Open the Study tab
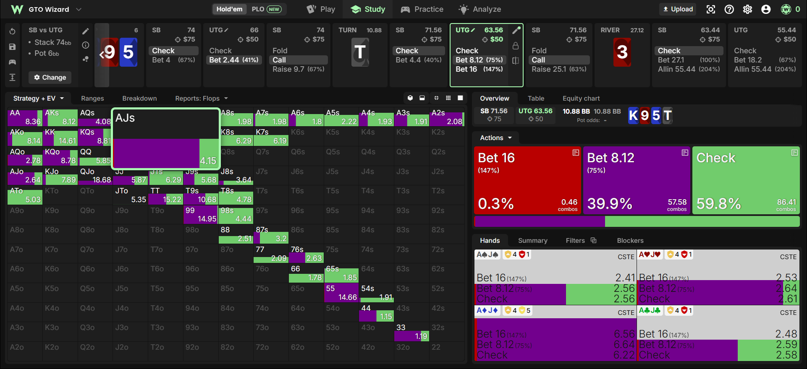 pyautogui.click(x=368, y=9)
